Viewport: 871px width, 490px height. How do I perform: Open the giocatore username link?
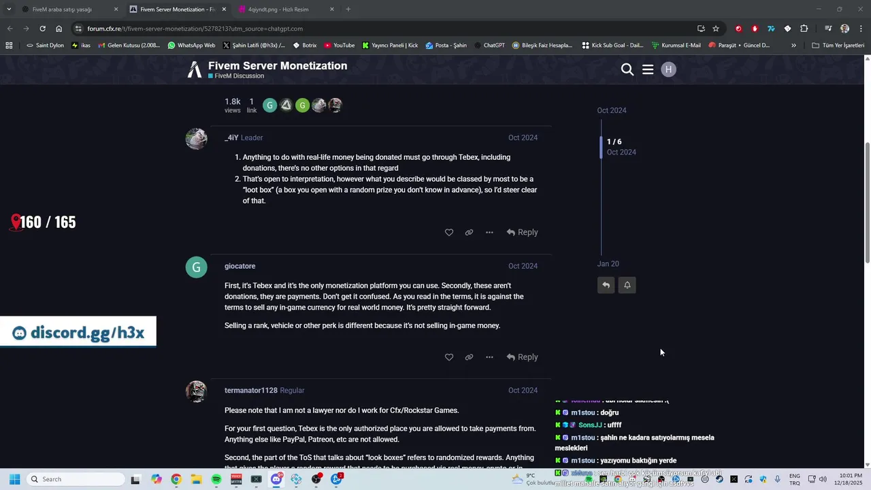point(240,266)
